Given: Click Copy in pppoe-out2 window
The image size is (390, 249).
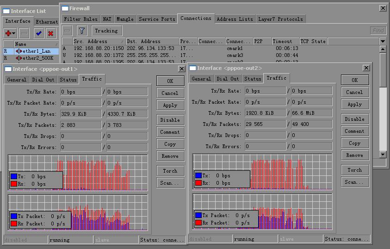Looking at the screenshot, I should [355, 143].
